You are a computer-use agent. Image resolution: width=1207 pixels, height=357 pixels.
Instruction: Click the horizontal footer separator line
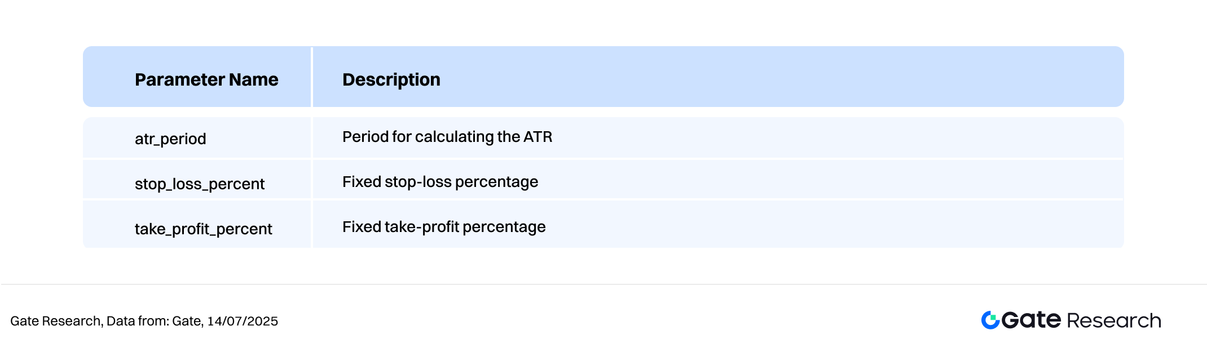point(603,284)
